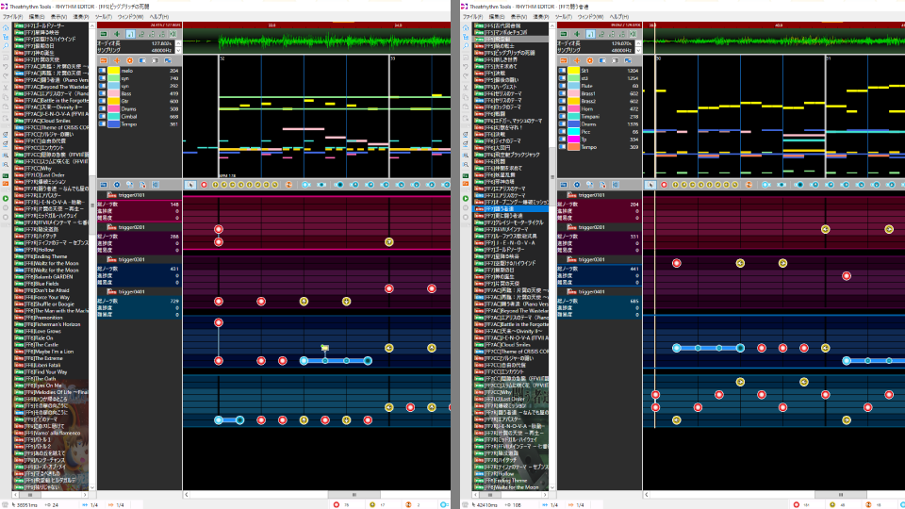Toggle visibility of Gtr track, left window

pyautogui.click(x=102, y=101)
